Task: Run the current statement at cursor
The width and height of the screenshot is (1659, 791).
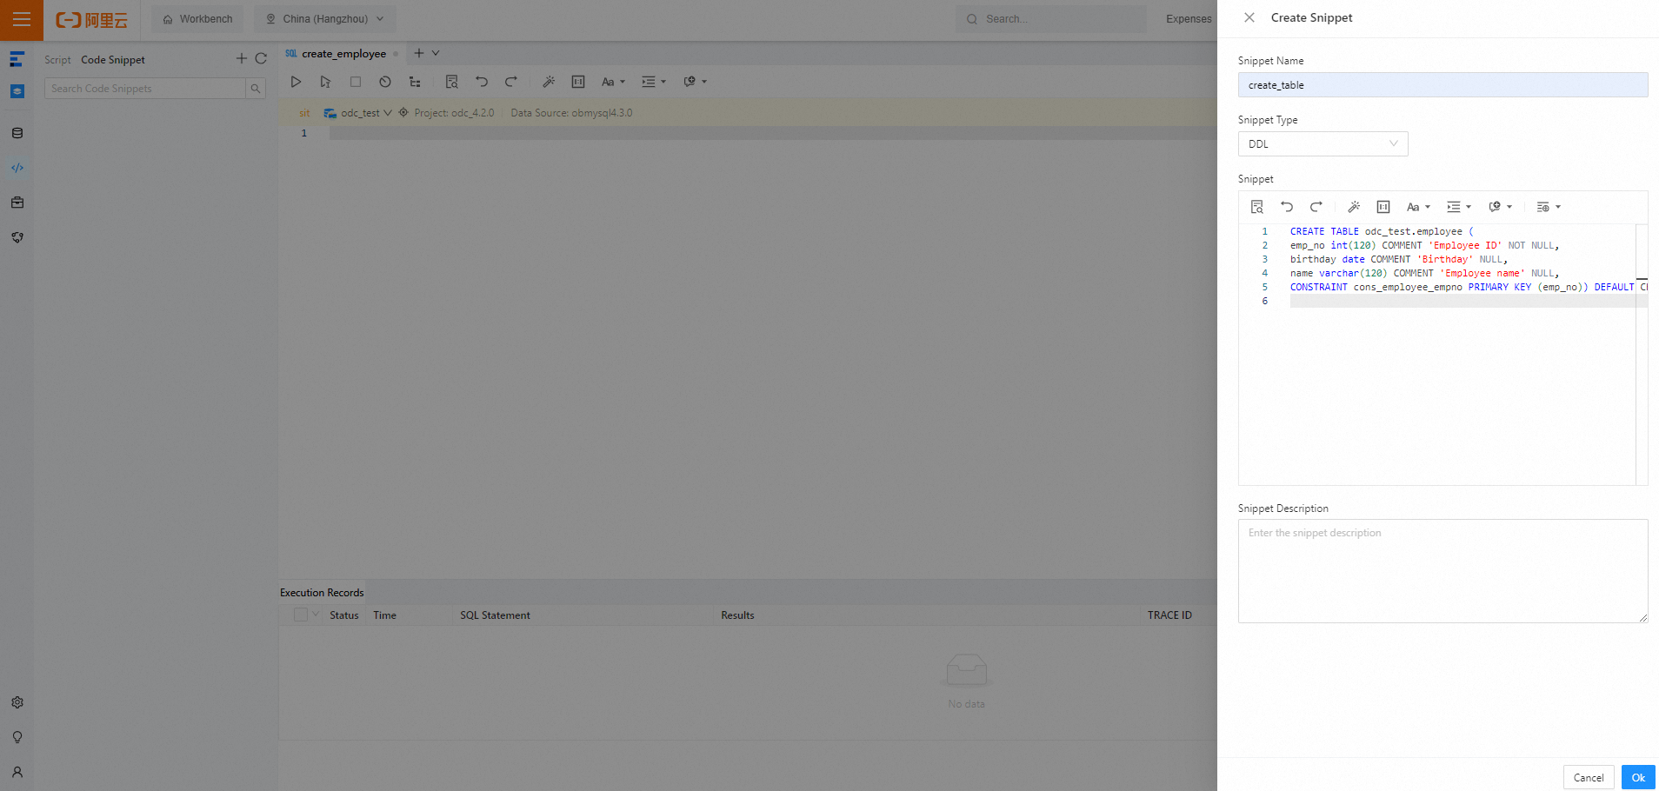Action: point(325,82)
